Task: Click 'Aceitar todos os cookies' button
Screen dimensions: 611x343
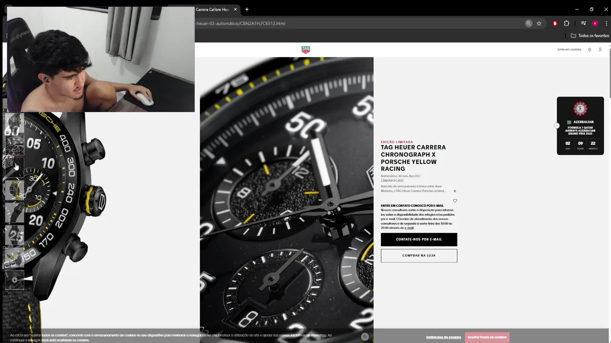Action: (x=487, y=337)
